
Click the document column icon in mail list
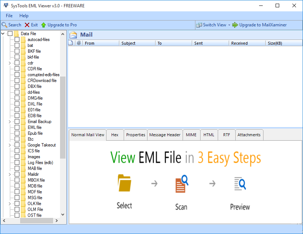pyautogui.click(x=71, y=43)
